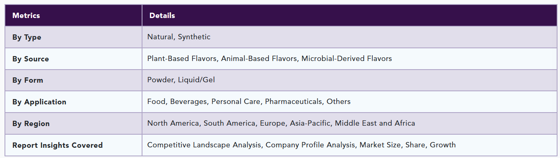Click the Powder, Liquid/Gel cell
The height and width of the screenshot is (158, 560).
tap(181, 80)
